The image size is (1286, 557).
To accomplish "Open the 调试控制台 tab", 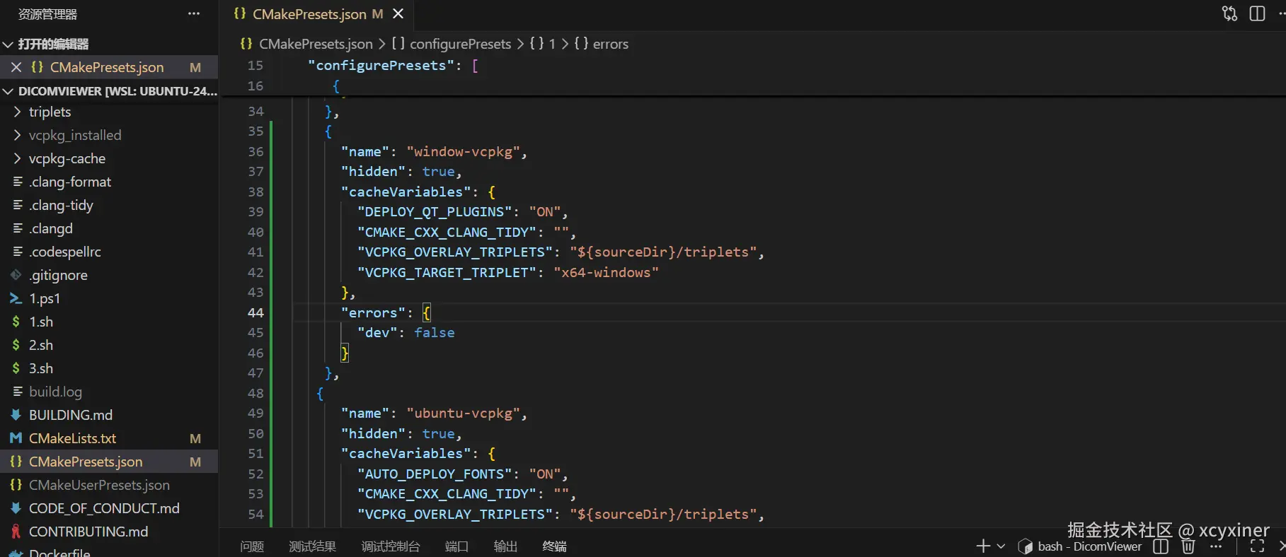I will pos(391,546).
